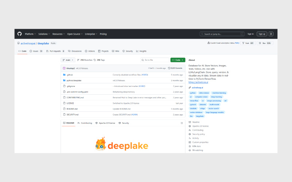Select the machine-learning topic tag
The width and height of the screenshot is (292, 182).
[219, 93]
